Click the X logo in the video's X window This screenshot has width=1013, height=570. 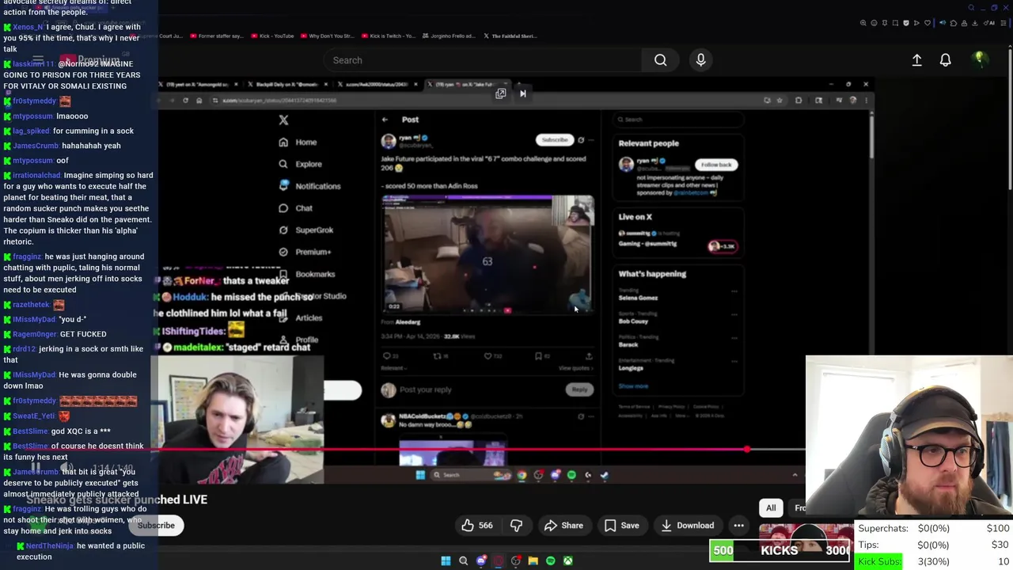tap(283, 120)
